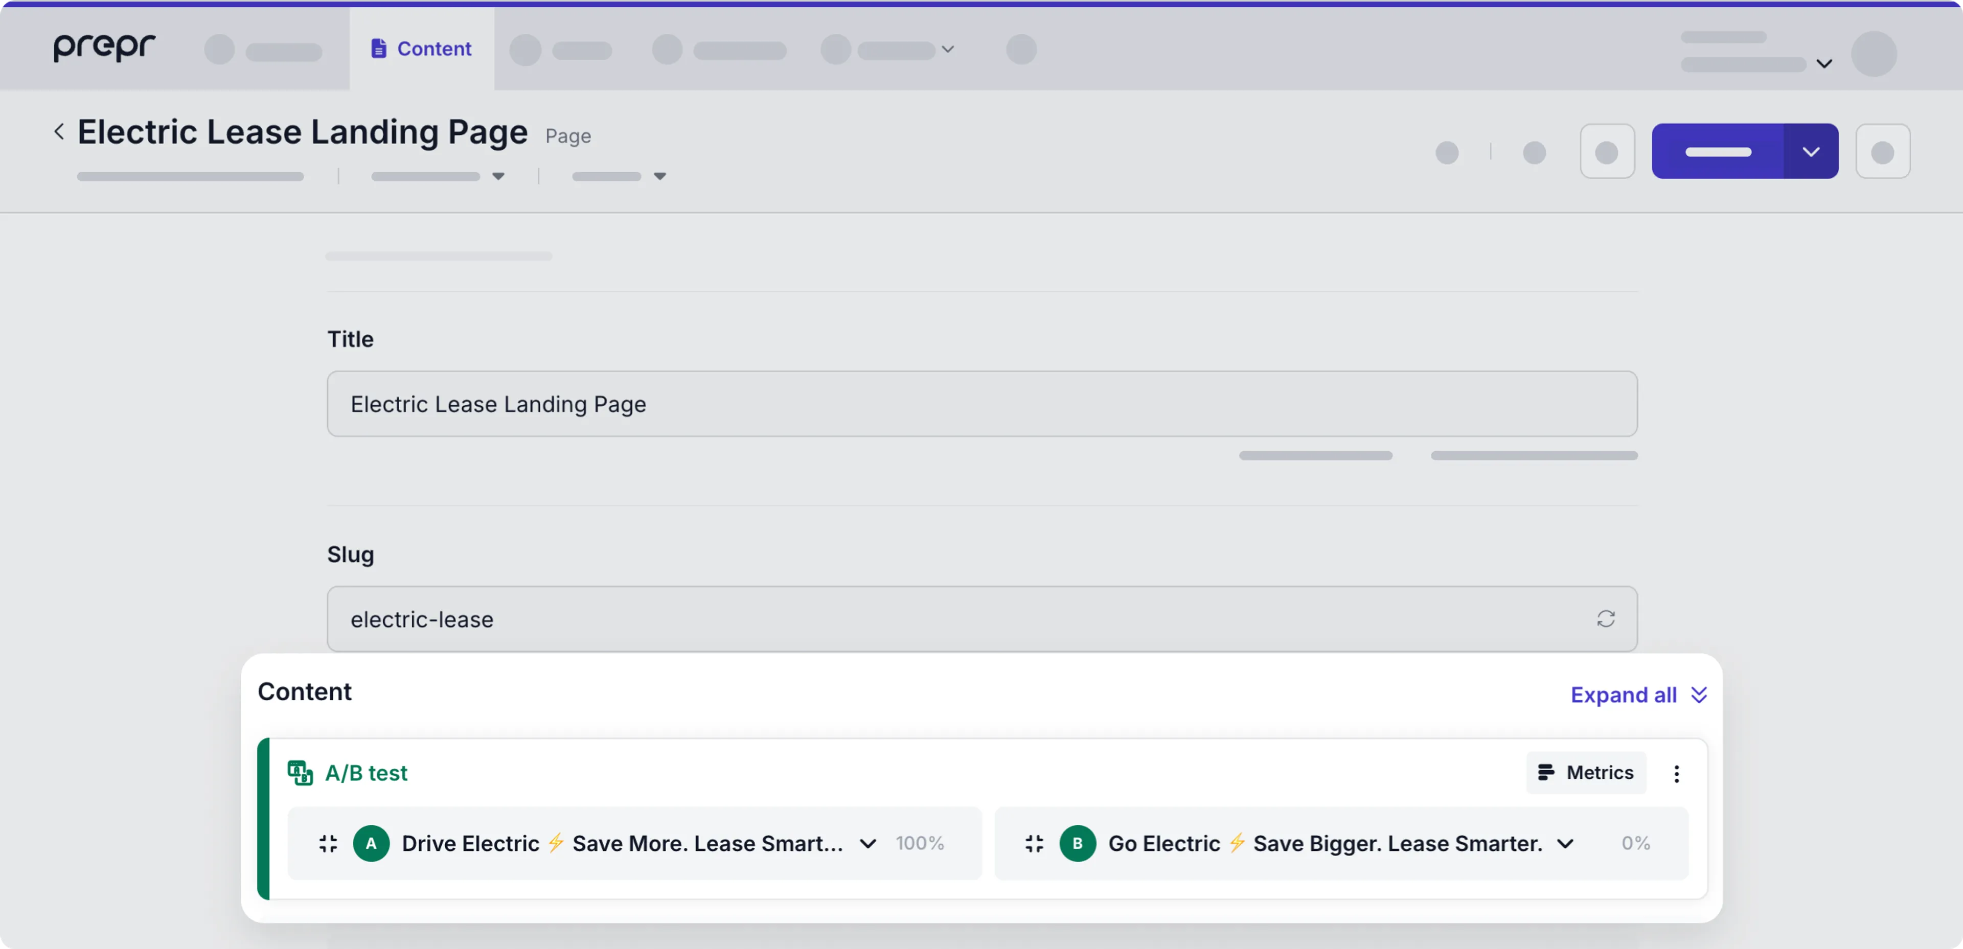Regenerate the slug with the refresh icon
Viewport: 1963px width, 949px height.
coord(1606,618)
